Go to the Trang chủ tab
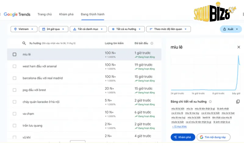The image size is (244, 152). 45,14
